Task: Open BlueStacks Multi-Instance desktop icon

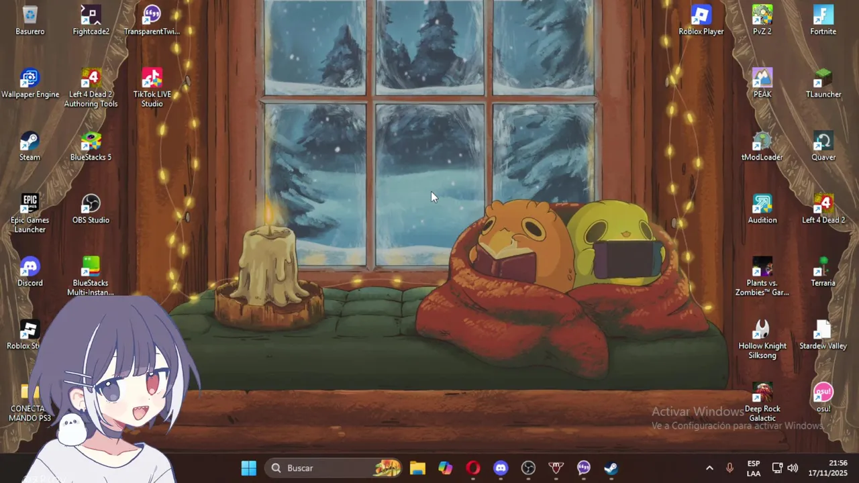Action: pyautogui.click(x=91, y=276)
